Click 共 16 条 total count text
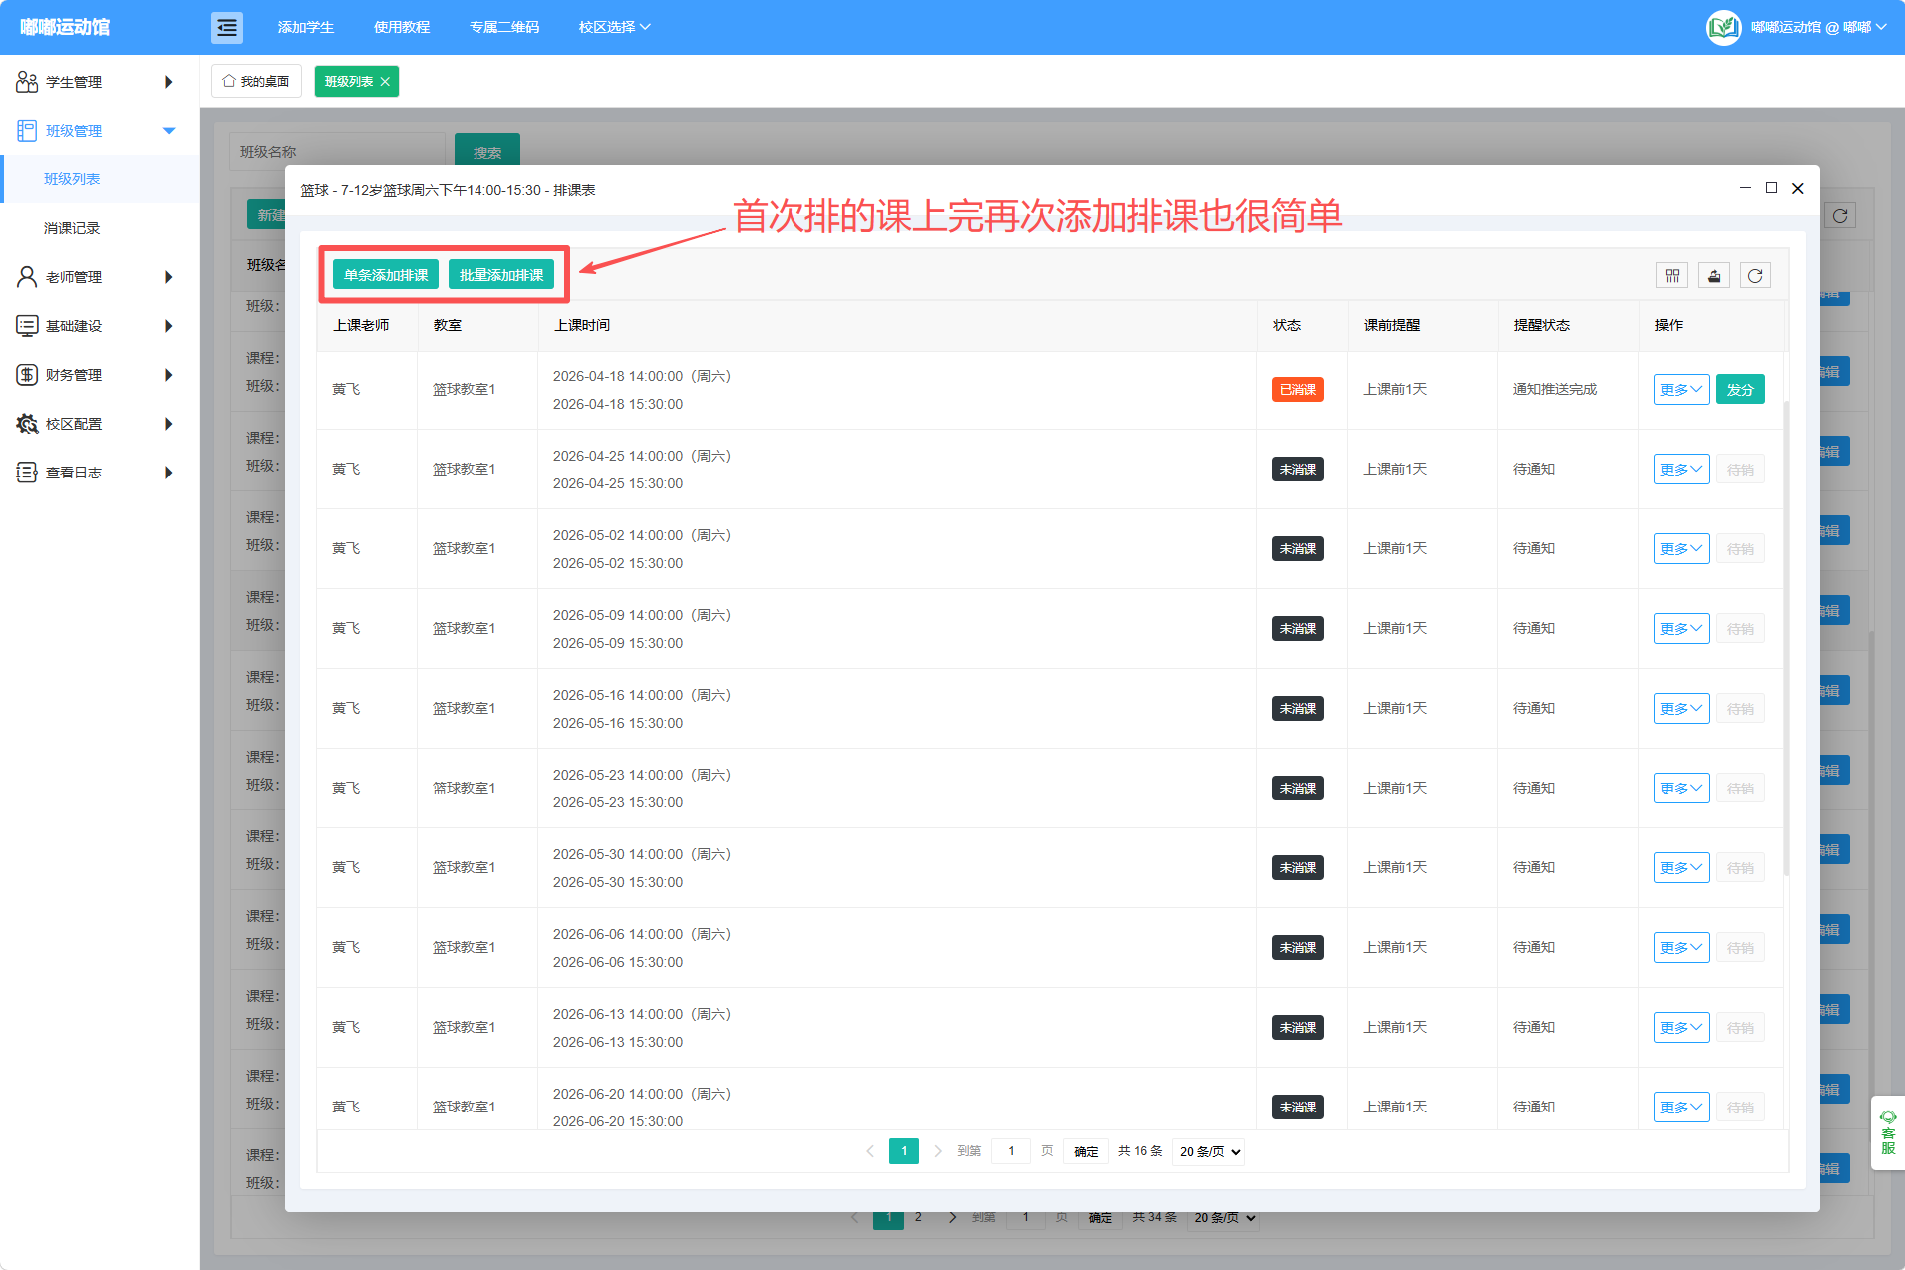This screenshot has width=1905, height=1270. [x=1140, y=1152]
